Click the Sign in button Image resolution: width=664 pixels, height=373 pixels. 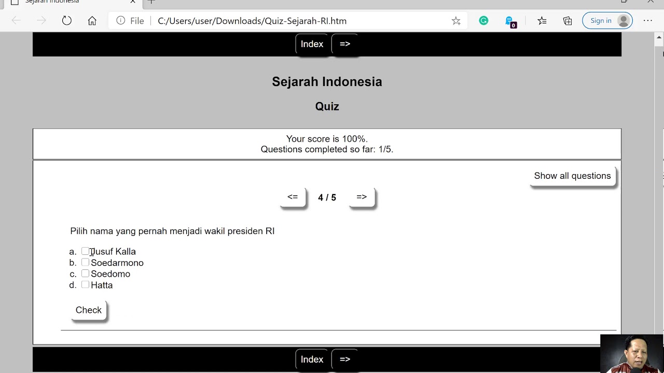tap(607, 21)
